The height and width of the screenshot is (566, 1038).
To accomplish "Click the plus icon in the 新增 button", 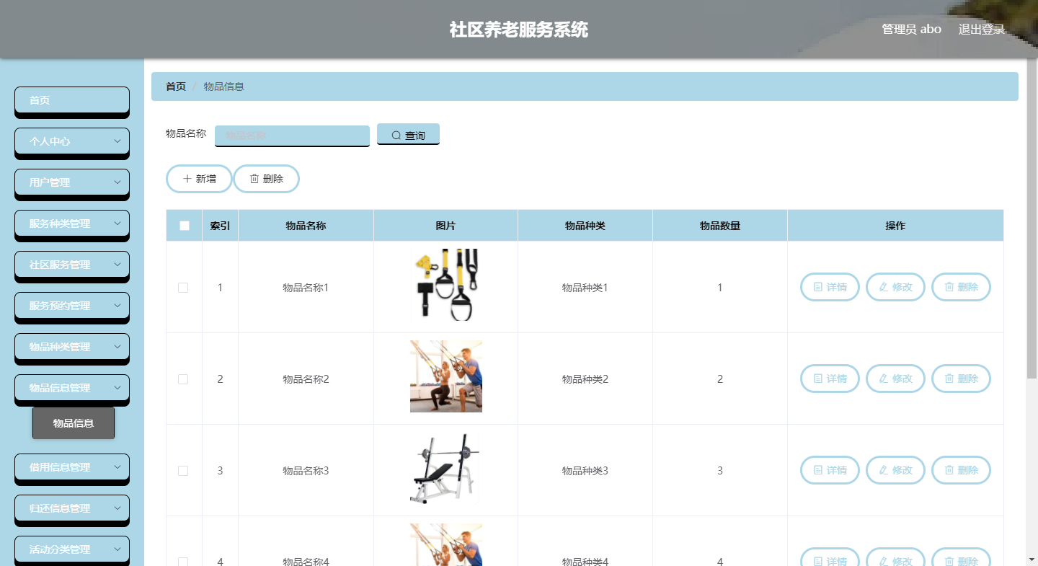I will (x=187, y=179).
